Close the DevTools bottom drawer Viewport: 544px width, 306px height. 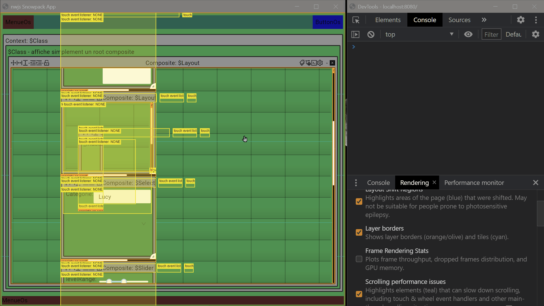[x=535, y=183]
